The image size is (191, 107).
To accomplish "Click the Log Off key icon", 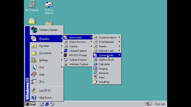I will [34, 90].
